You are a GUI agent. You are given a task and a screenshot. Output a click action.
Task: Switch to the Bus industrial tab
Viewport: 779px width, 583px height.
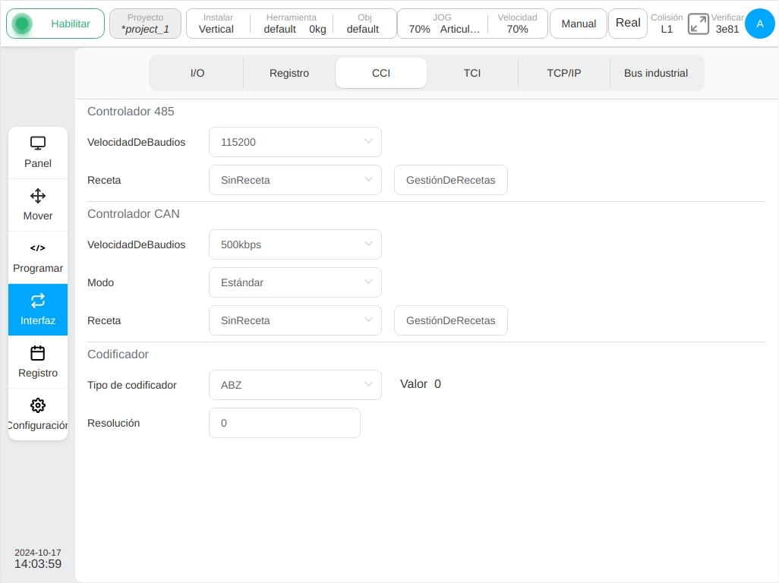[656, 73]
